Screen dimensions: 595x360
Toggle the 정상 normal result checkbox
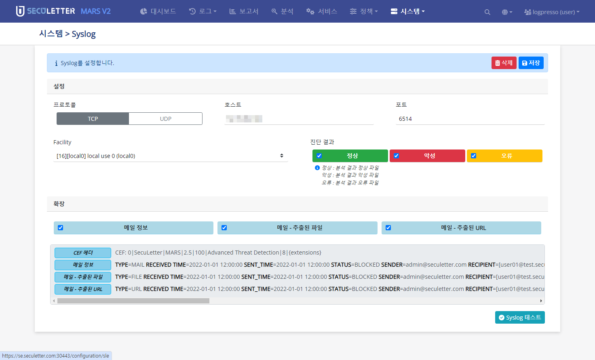click(x=319, y=156)
